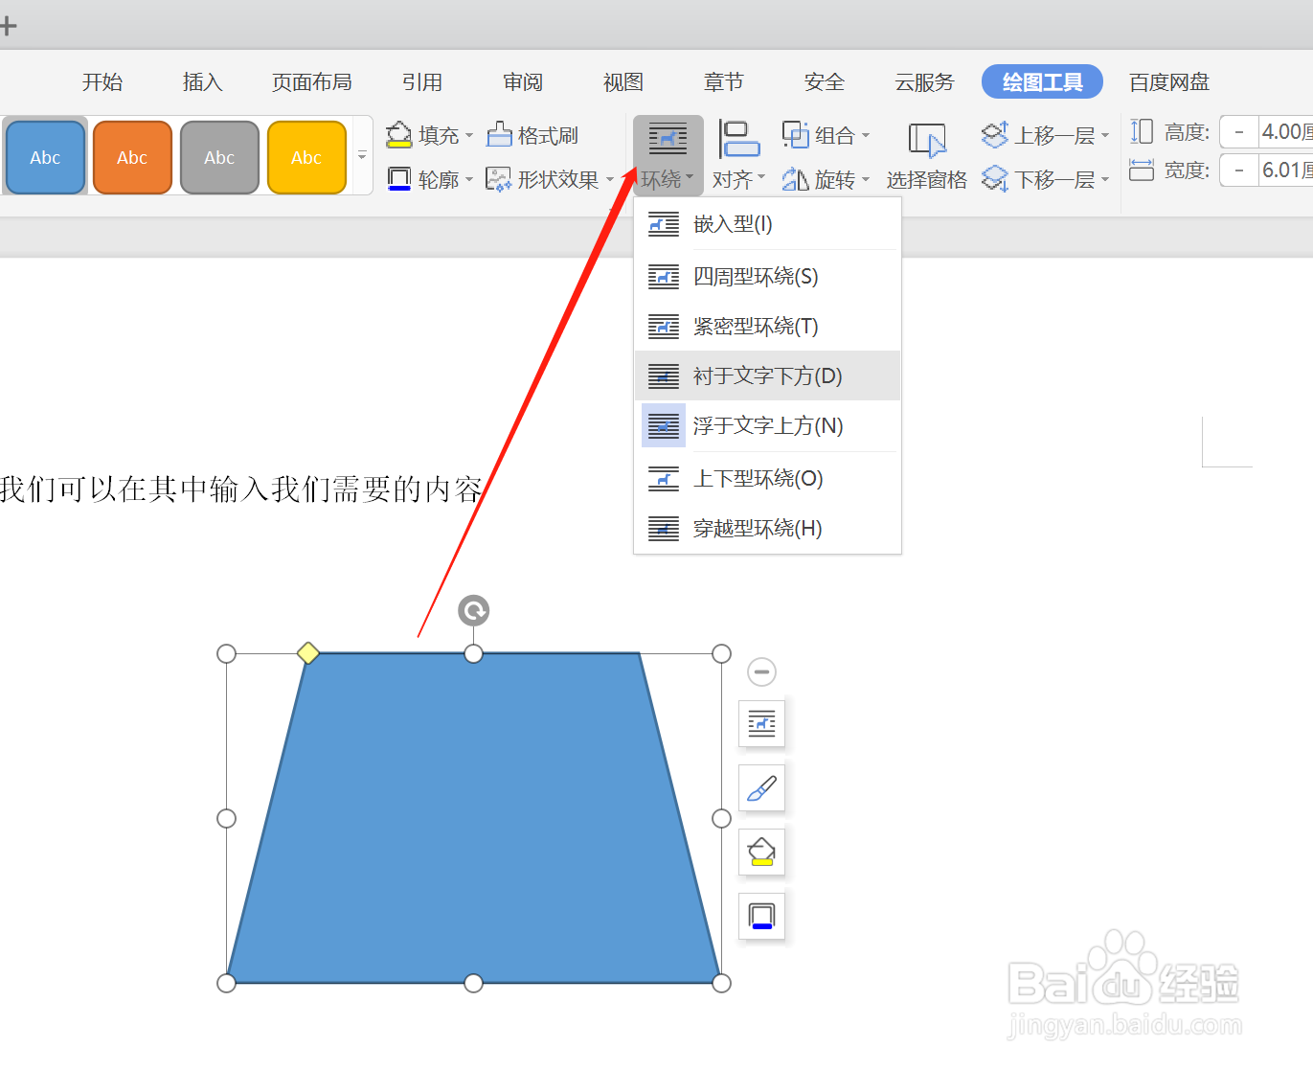
Task: Click the floating brush style icon beside the shape
Action: pyautogui.click(x=760, y=787)
